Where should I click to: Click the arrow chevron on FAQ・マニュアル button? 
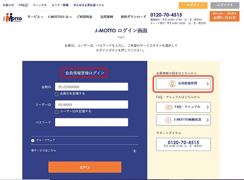207,107
